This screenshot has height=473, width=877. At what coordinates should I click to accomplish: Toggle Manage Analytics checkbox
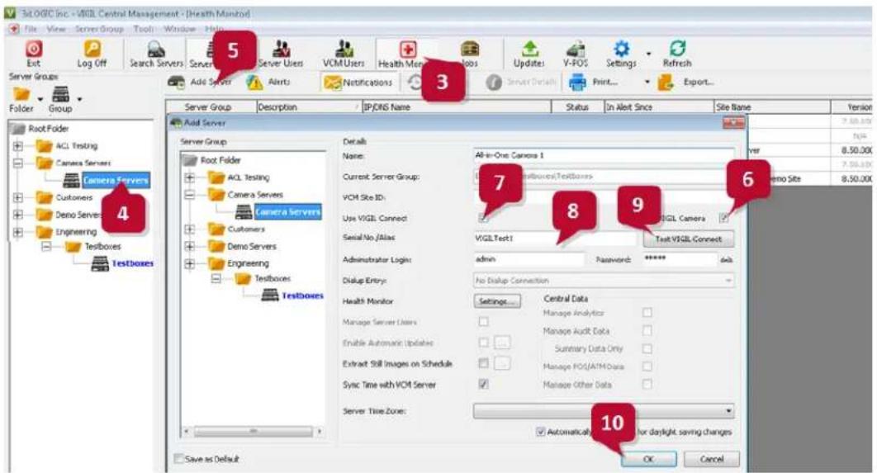(647, 313)
